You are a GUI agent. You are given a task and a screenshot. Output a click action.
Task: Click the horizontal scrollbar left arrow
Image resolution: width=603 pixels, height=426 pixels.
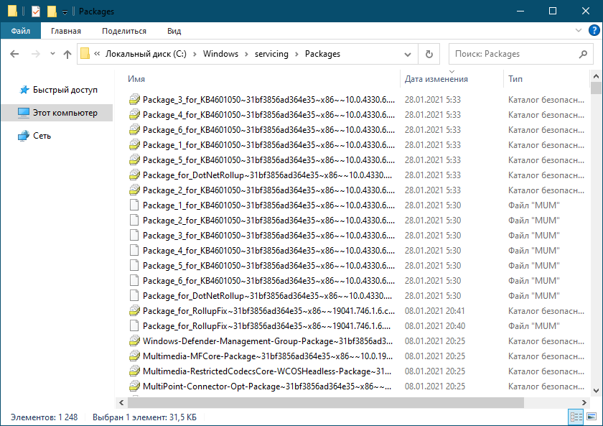pyautogui.click(x=121, y=402)
